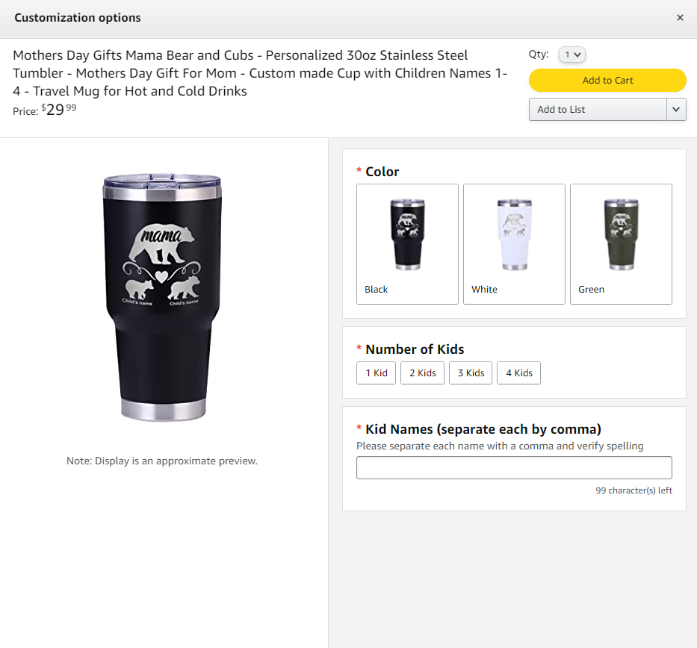Expand the Add to List arrow
Screen dimensions: 697x648
(x=676, y=109)
